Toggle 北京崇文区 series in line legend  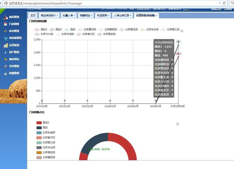coord(85,34)
